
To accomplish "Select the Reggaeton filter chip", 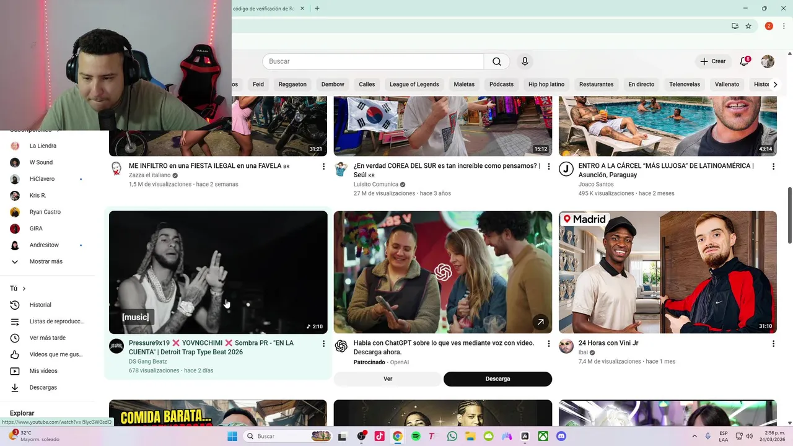I will [292, 84].
